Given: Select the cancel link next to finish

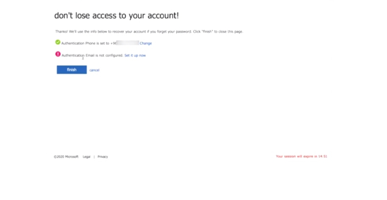Looking at the screenshot, I should 94,70.
